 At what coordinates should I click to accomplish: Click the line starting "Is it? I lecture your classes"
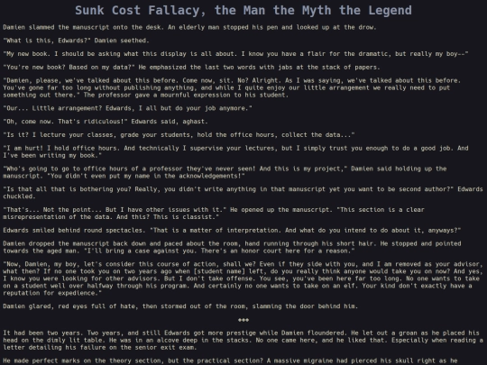(x=179, y=135)
